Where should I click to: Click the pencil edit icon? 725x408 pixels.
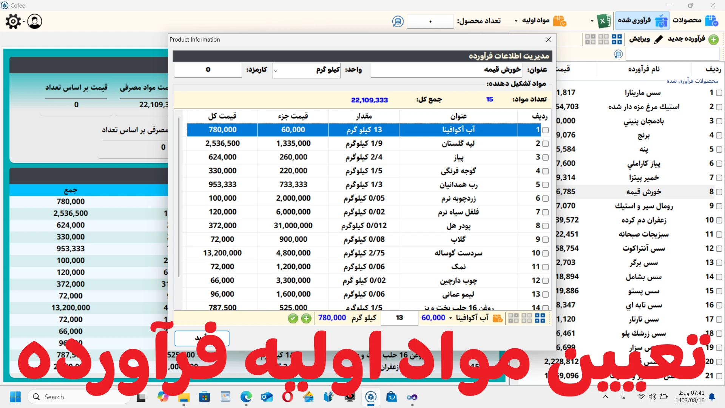tap(659, 39)
